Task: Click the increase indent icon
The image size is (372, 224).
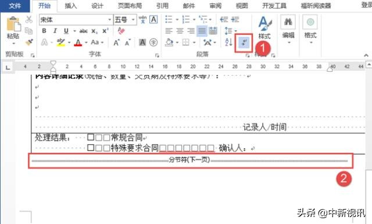Action: pyautogui.click(x=235, y=19)
